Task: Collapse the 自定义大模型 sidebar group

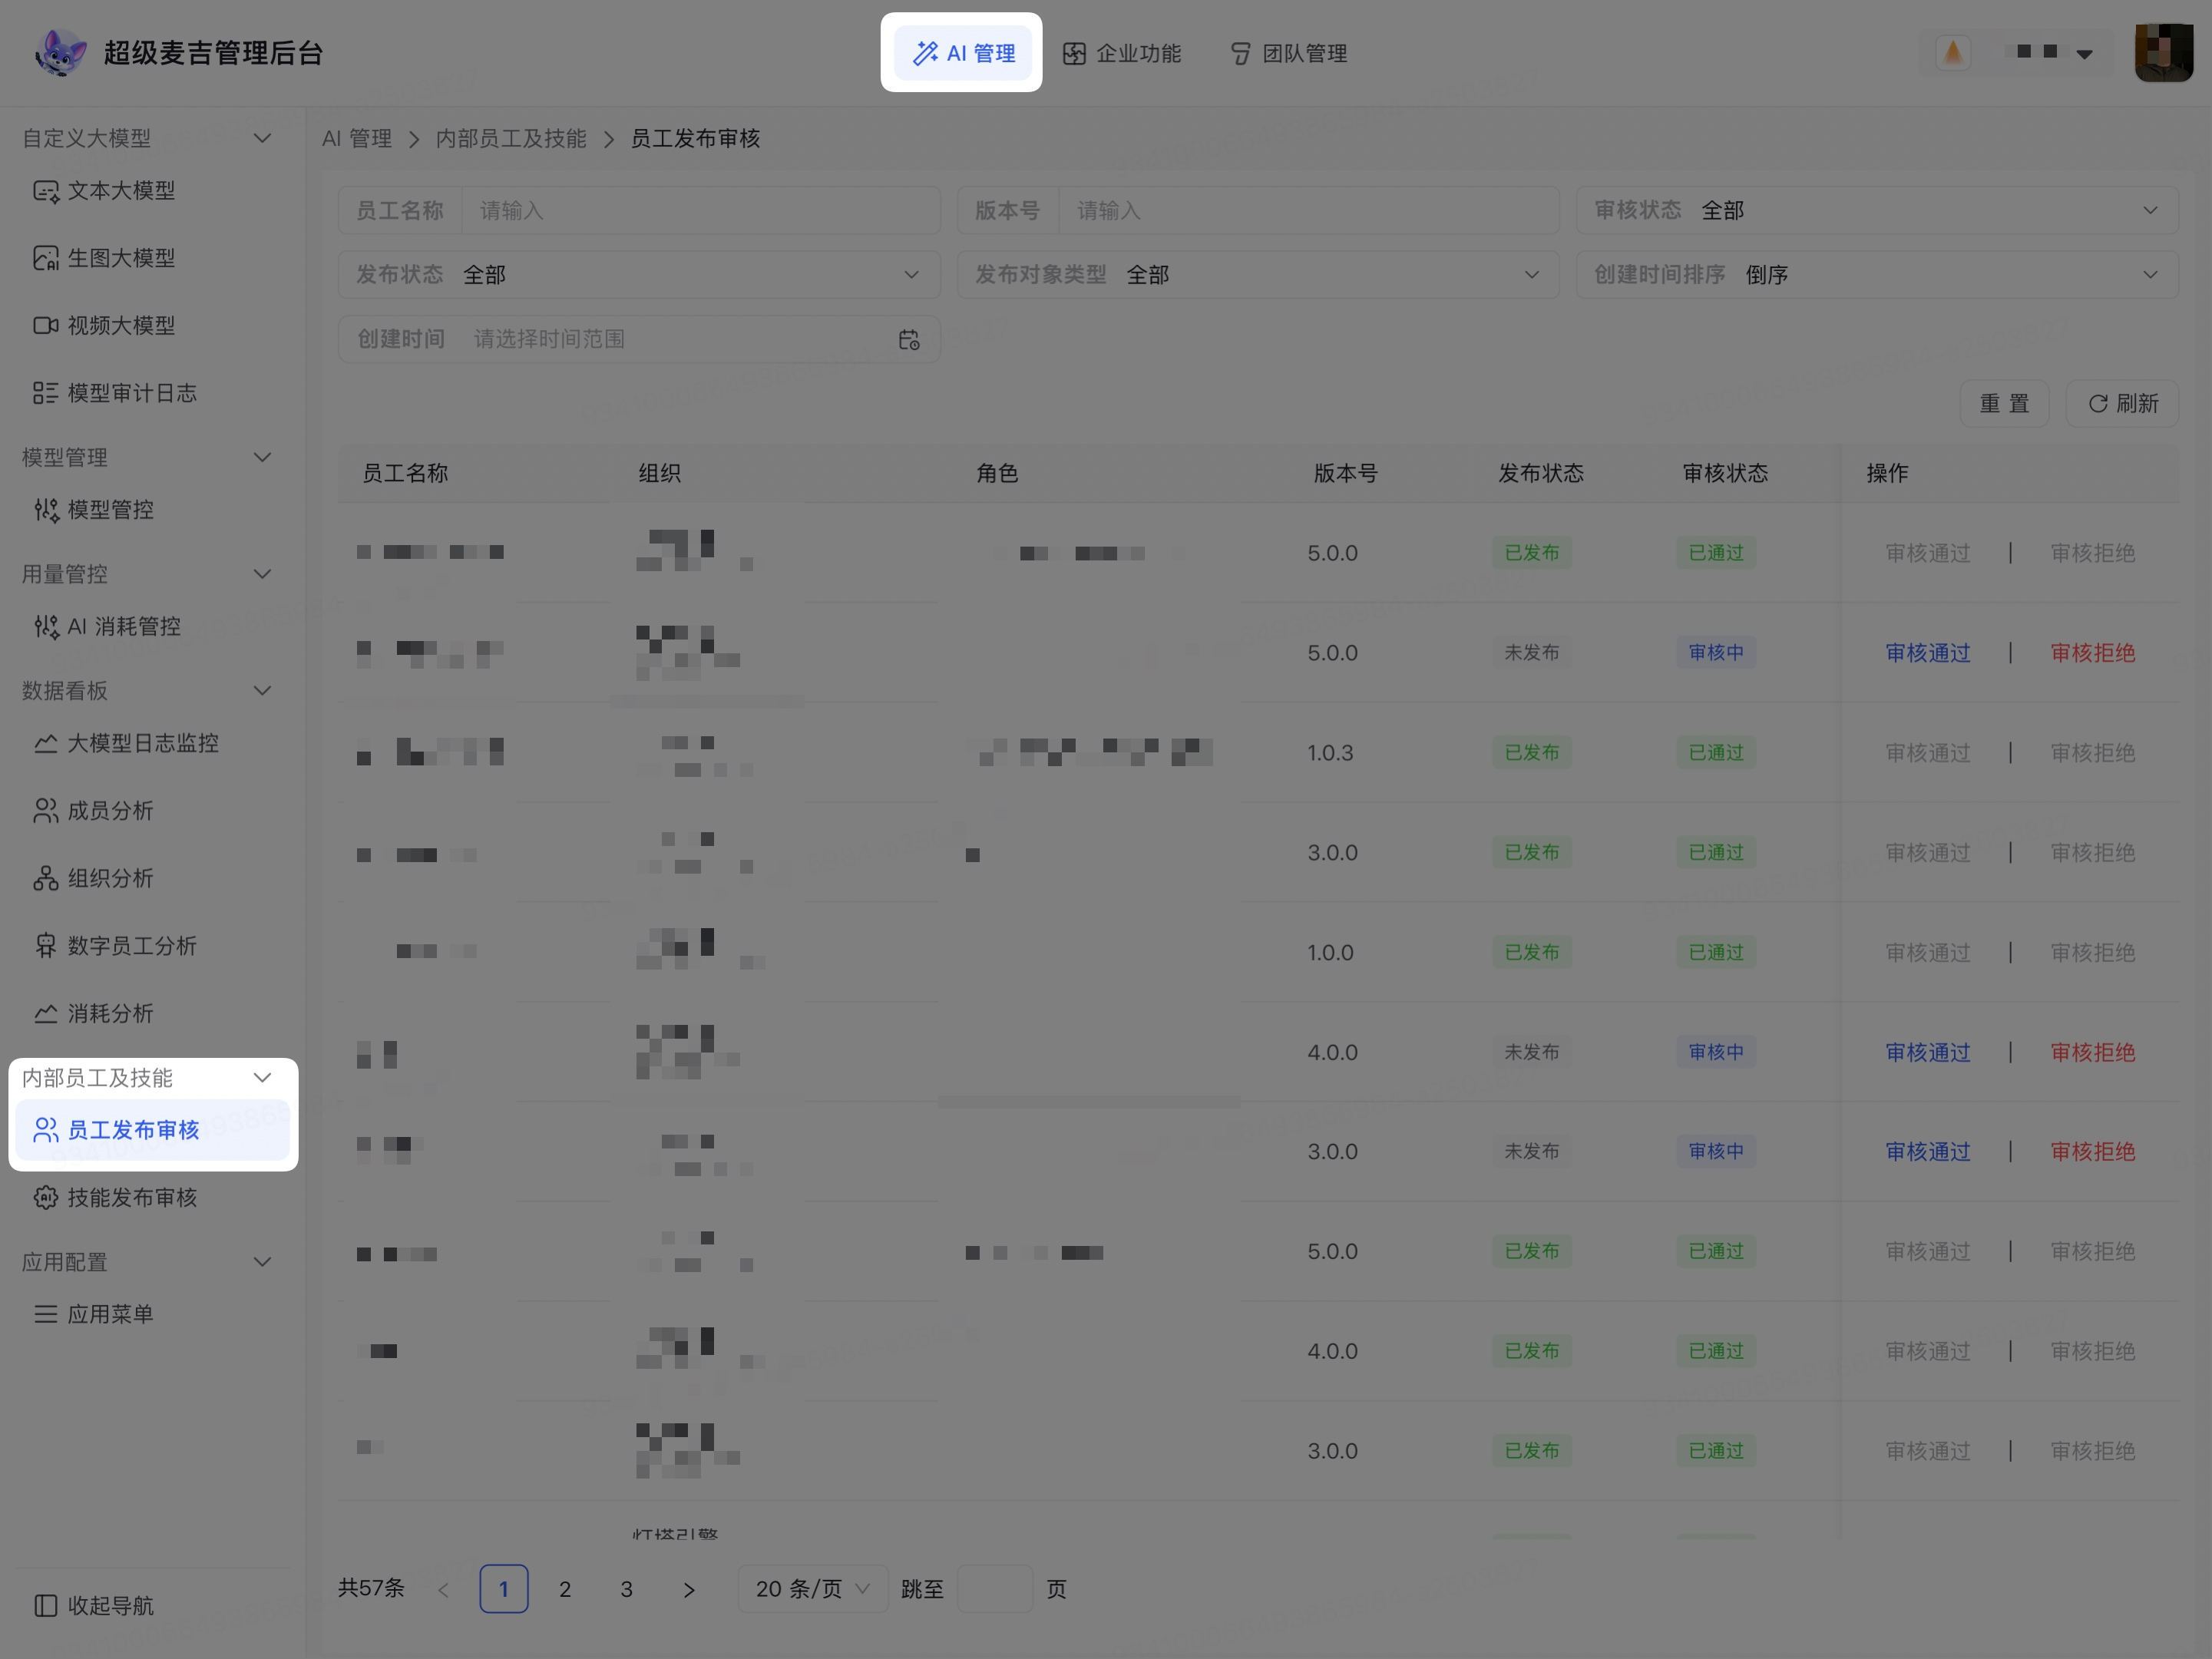Action: click(262, 138)
